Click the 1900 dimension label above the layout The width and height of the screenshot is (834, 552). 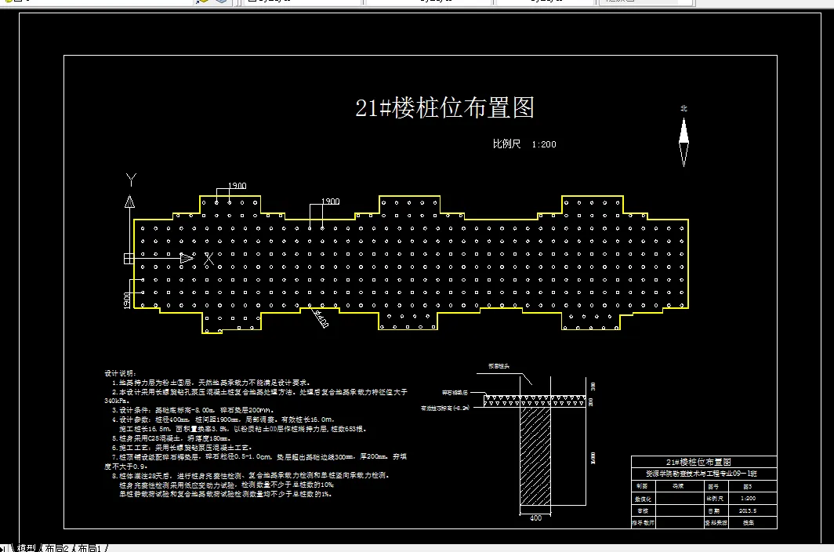[235, 186]
